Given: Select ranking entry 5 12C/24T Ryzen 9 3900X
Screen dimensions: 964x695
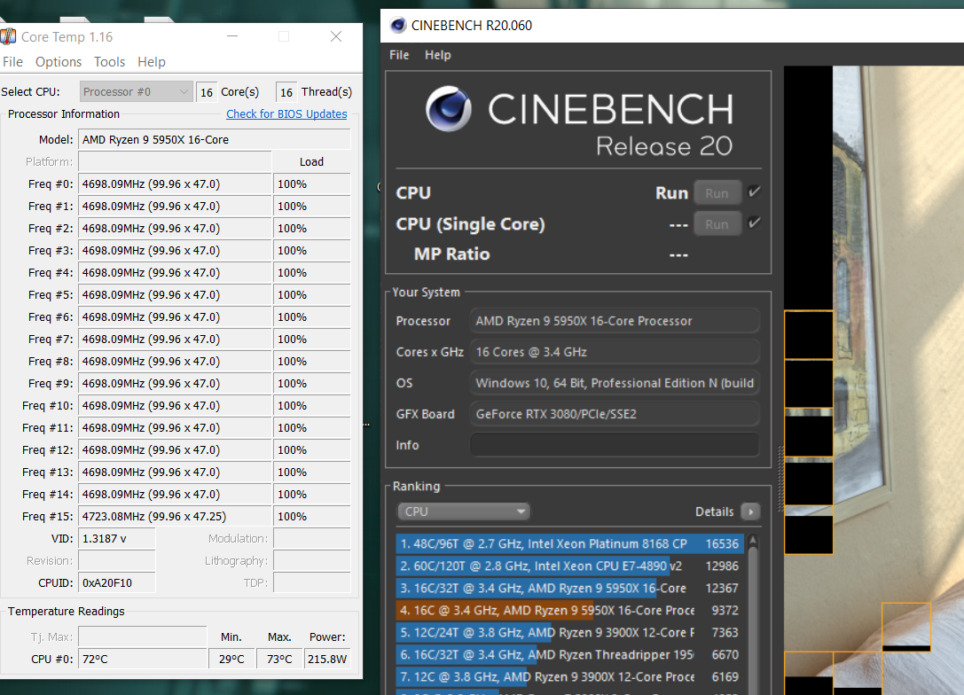Looking at the screenshot, I should (x=569, y=632).
